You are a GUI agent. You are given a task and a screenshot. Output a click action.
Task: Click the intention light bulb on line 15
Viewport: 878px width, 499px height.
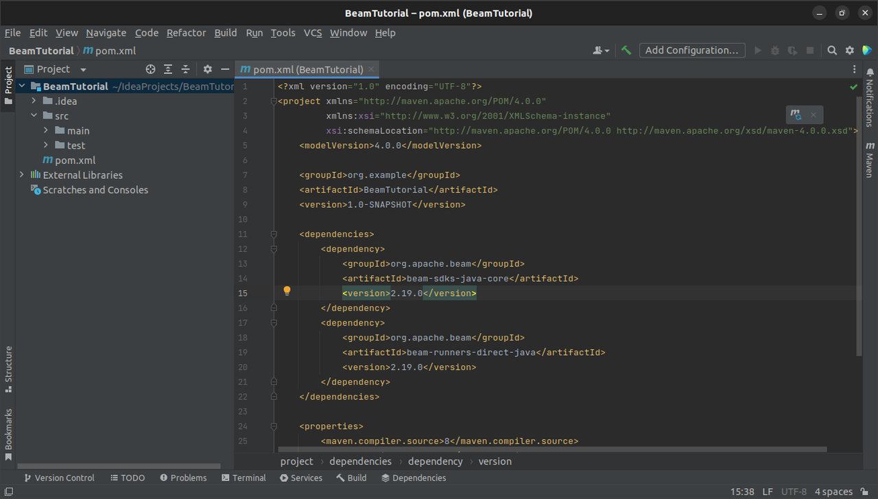coord(287,291)
